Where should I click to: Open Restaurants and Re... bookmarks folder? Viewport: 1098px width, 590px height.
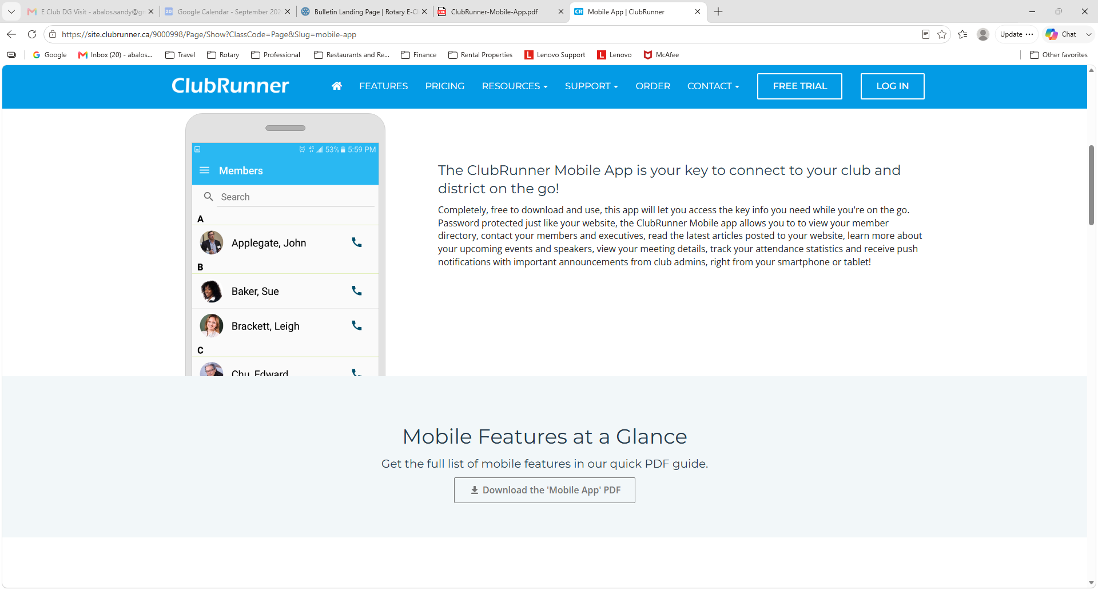[352, 55]
